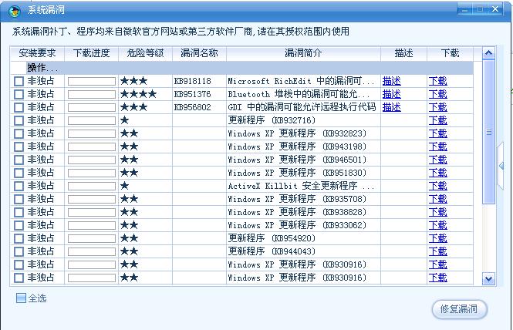Select the 操作... group row

pos(241,68)
